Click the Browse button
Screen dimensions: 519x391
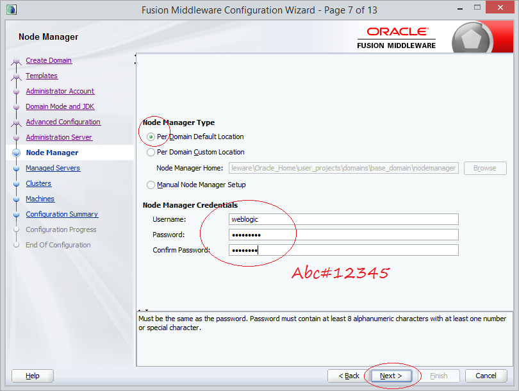485,168
